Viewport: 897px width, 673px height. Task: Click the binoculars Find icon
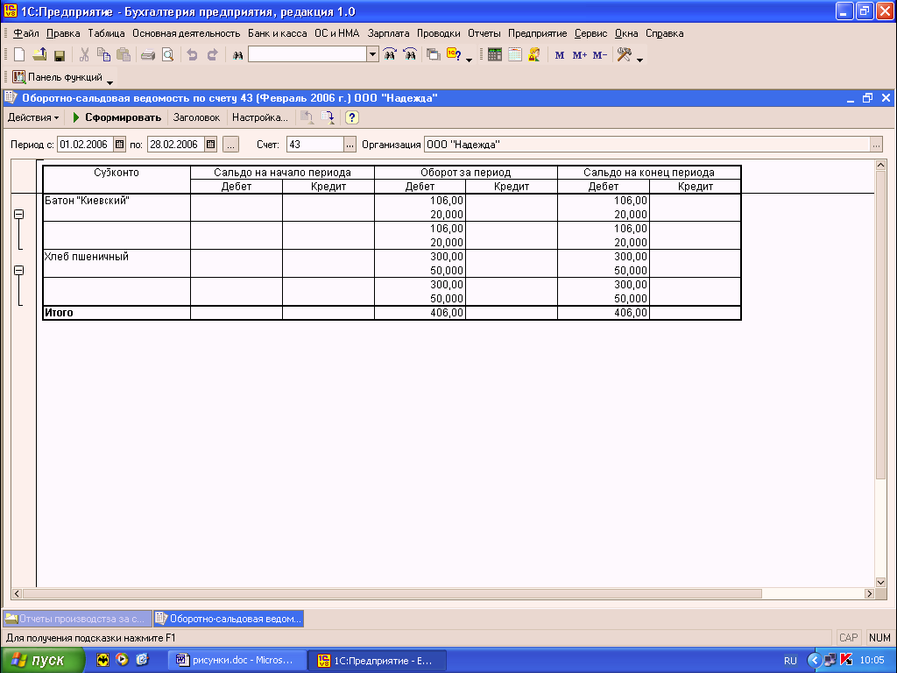(237, 54)
